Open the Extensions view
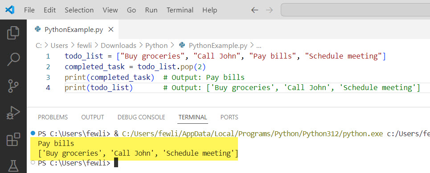 (13, 139)
